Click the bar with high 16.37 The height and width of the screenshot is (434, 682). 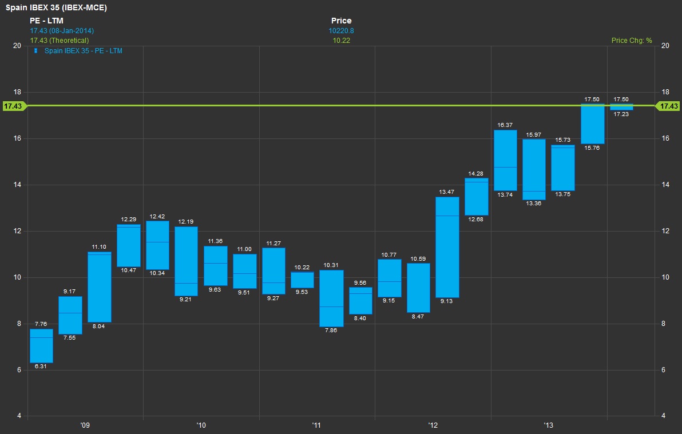(x=505, y=160)
